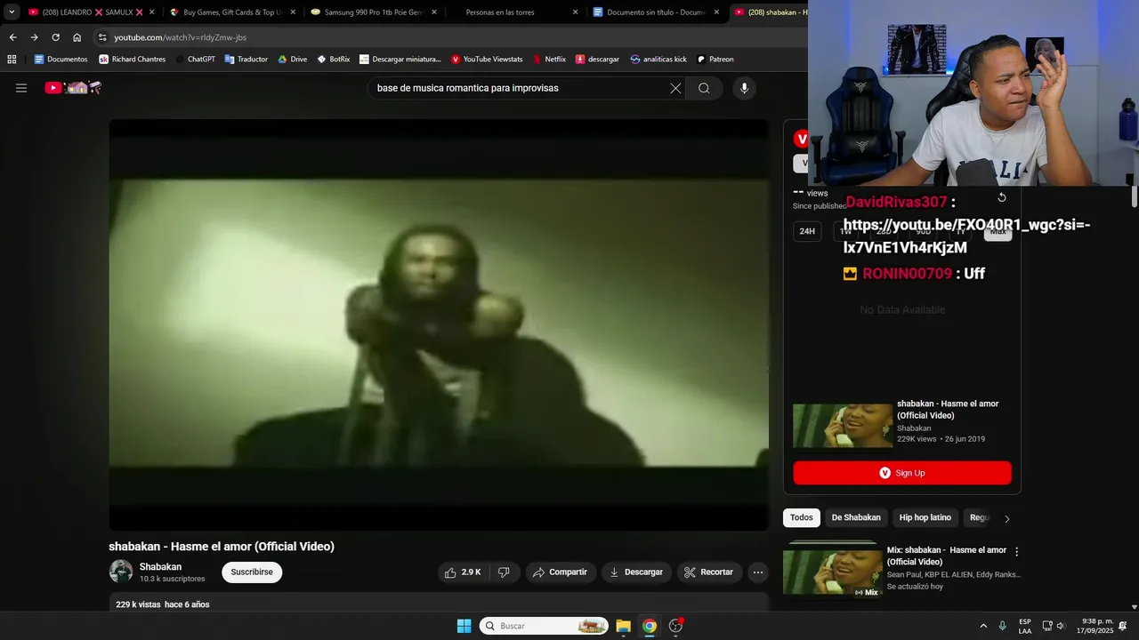This screenshot has width=1139, height=640.
Task: Click Recortar clip button
Action: (x=709, y=572)
